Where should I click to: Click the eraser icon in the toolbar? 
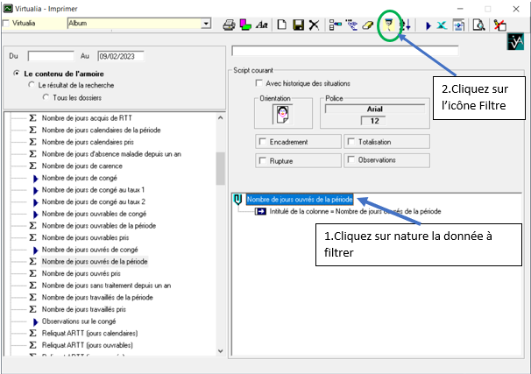(368, 25)
